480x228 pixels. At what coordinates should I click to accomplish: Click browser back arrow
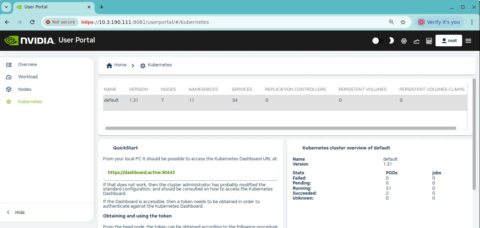(x=8, y=22)
